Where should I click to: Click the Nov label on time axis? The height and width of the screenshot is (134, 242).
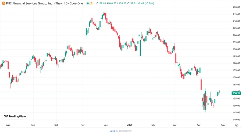tap(83, 125)
